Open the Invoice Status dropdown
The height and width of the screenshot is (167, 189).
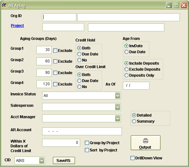coord(117,96)
